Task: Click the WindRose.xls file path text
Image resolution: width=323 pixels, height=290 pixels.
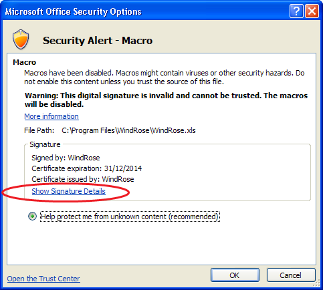Action: (x=128, y=130)
